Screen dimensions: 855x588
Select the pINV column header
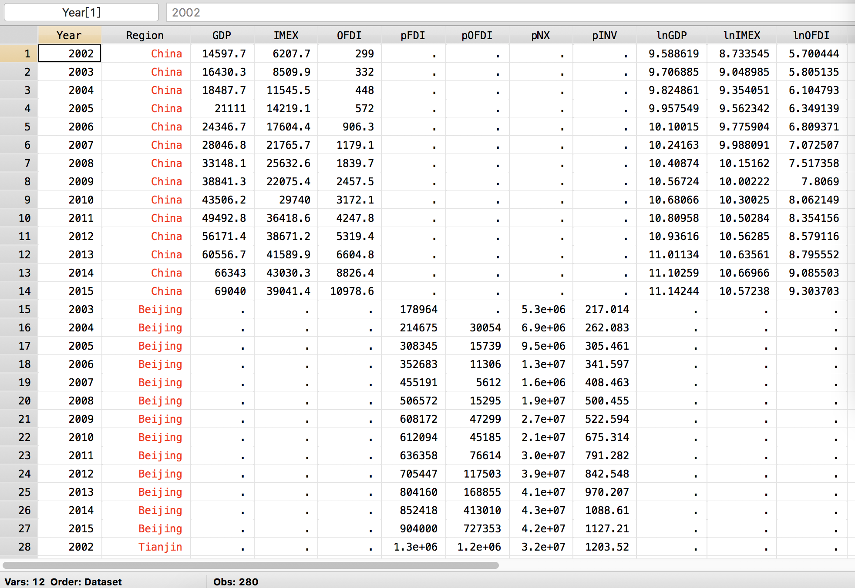(x=605, y=35)
